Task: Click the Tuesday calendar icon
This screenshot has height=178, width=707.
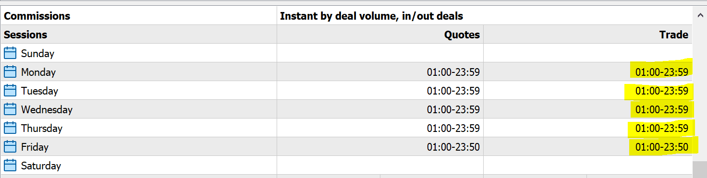Action: tap(10, 91)
